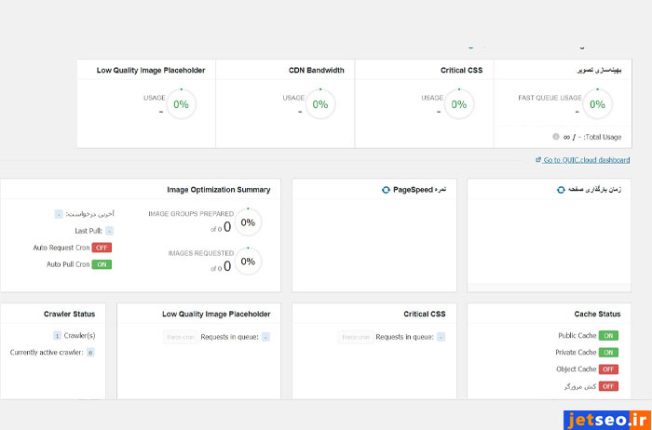
Task: Click the page load time refresh icon
Action: click(x=560, y=190)
